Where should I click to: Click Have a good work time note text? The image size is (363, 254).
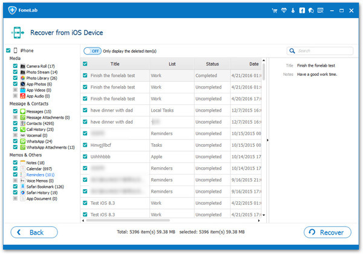click(x=317, y=74)
